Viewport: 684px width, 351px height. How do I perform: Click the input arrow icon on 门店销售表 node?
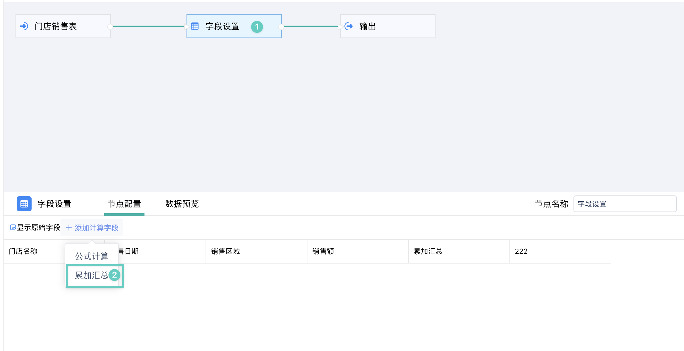tap(24, 26)
